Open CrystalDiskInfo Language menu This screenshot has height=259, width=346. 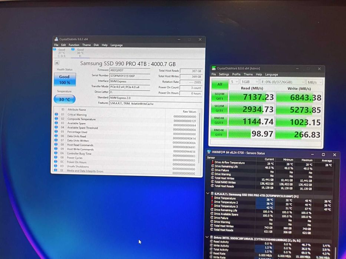point(116,45)
